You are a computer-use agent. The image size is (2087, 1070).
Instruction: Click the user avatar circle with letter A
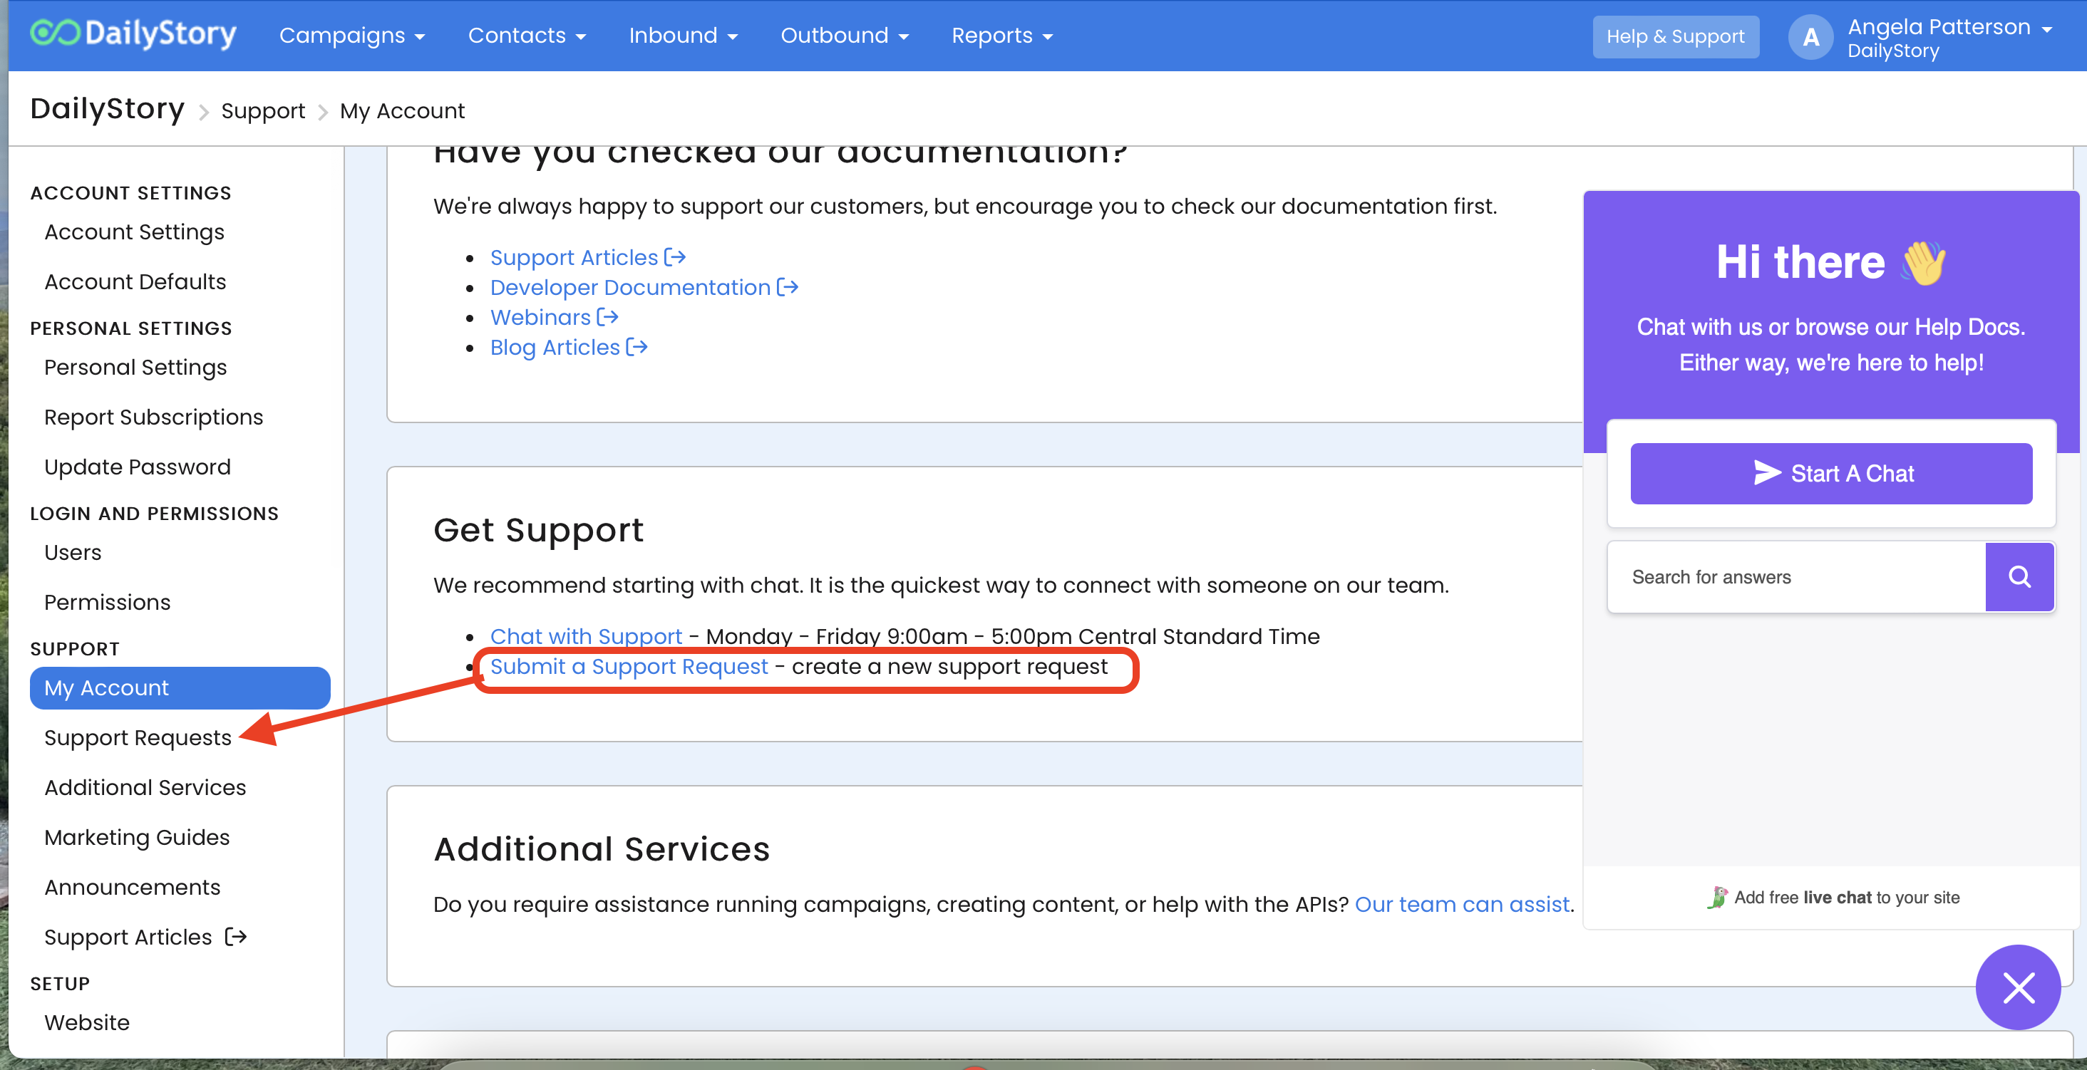(x=1810, y=36)
